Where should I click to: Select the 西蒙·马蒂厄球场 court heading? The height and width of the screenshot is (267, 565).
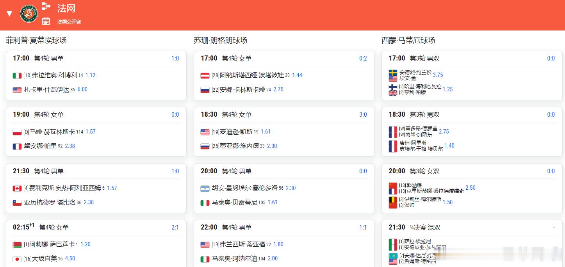click(408, 40)
